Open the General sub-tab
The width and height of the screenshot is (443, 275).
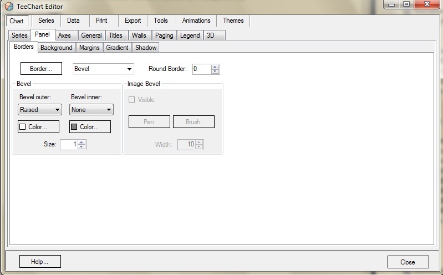[91, 35]
